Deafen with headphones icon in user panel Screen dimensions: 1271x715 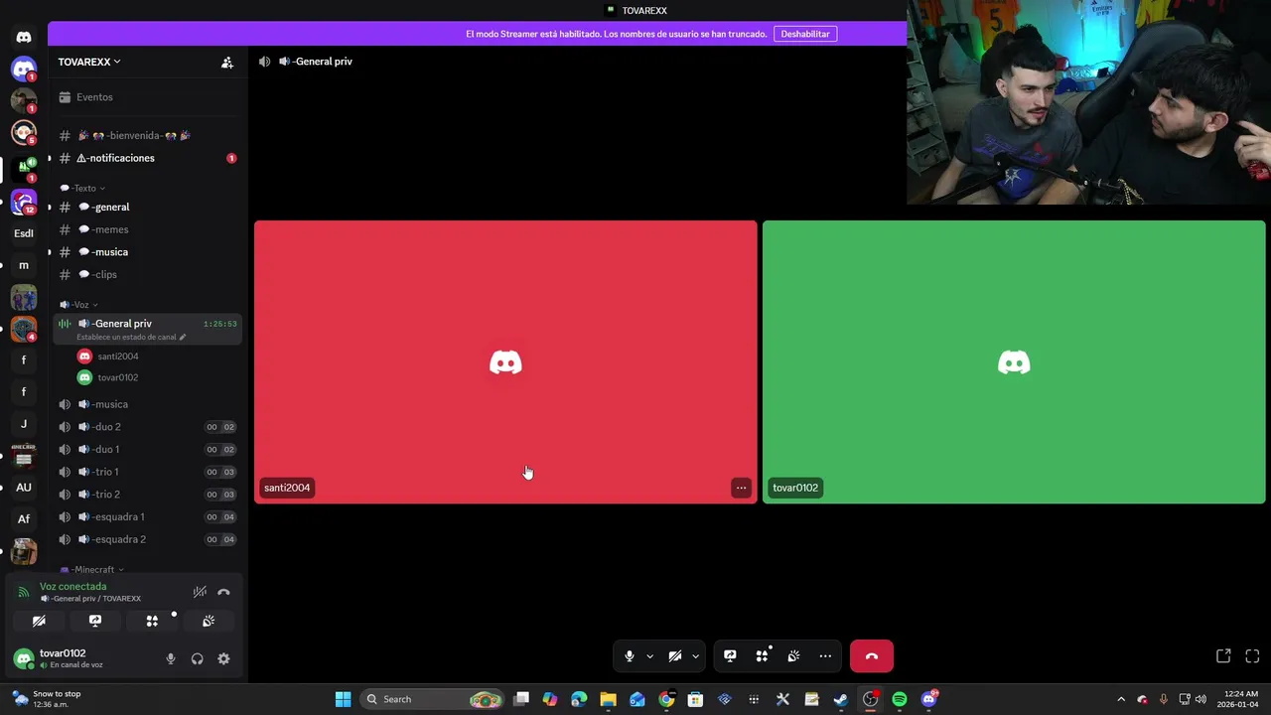(x=197, y=658)
